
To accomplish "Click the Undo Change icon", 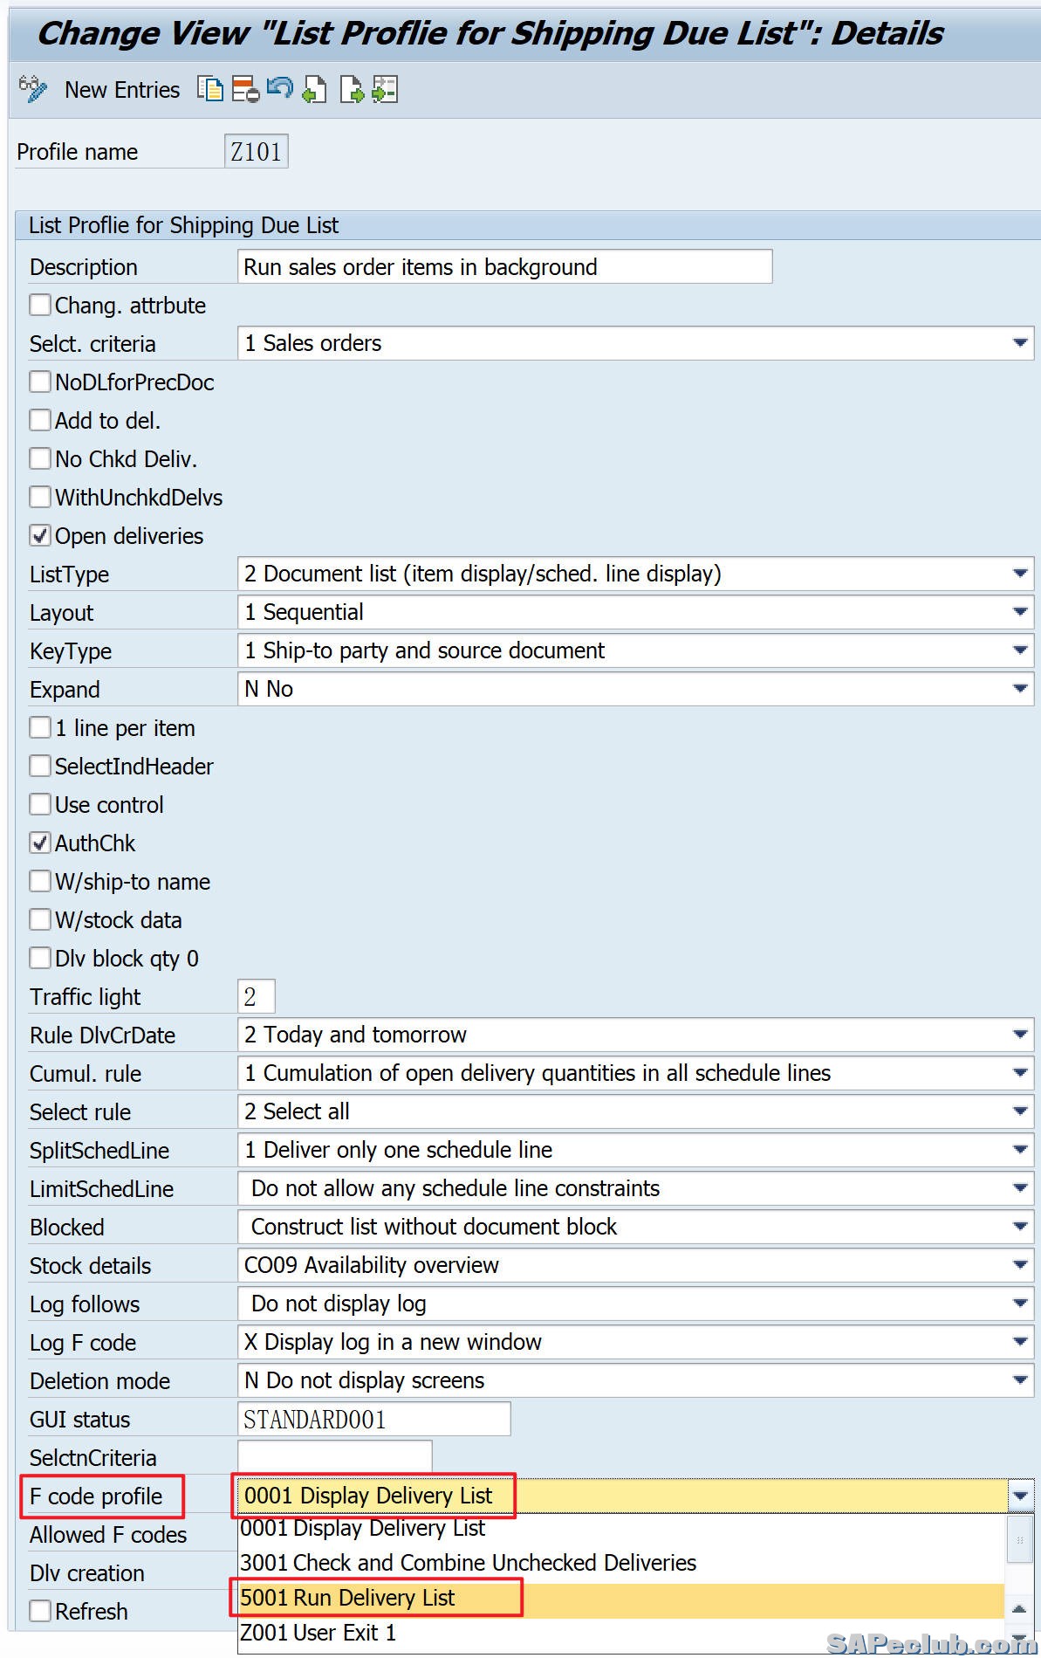I will (x=280, y=89).
